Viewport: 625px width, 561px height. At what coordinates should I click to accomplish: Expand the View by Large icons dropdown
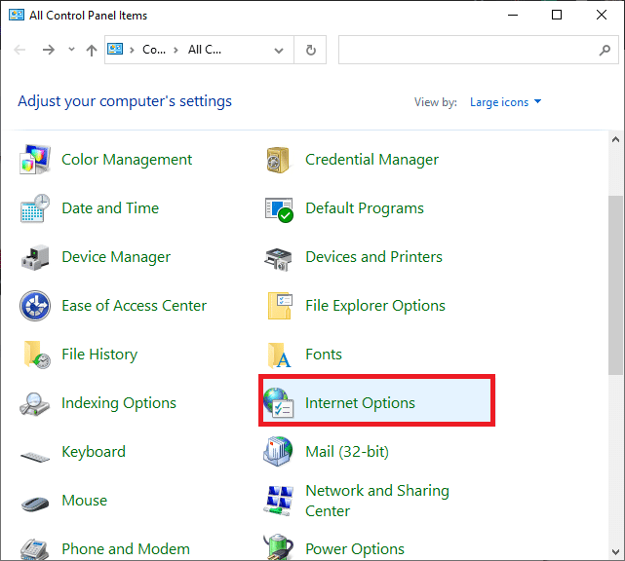pos(505,102)
